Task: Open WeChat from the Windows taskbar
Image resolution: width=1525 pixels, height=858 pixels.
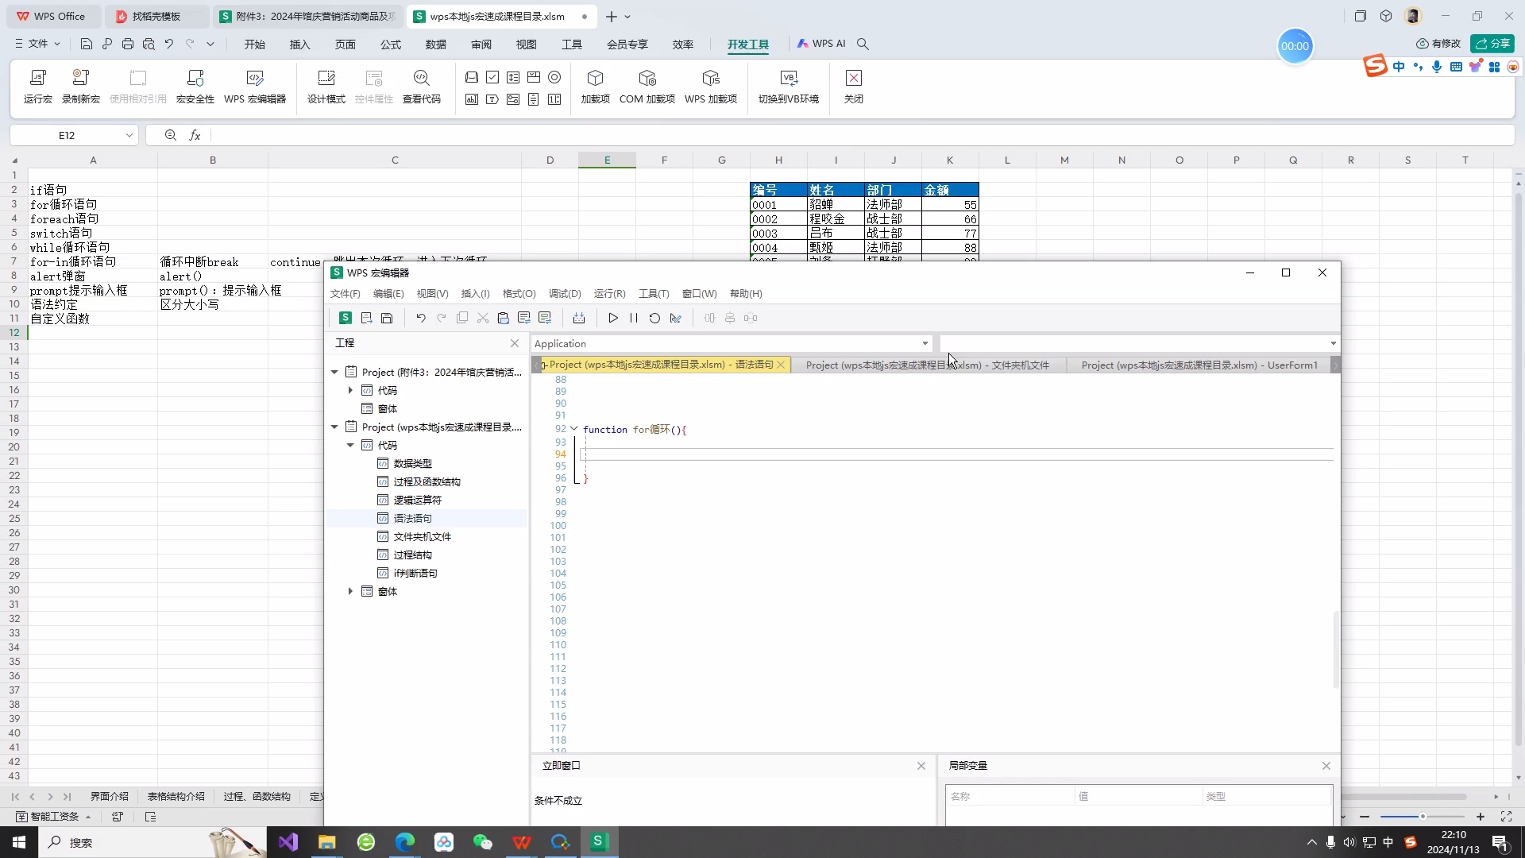Action: [x=482, y=842]
